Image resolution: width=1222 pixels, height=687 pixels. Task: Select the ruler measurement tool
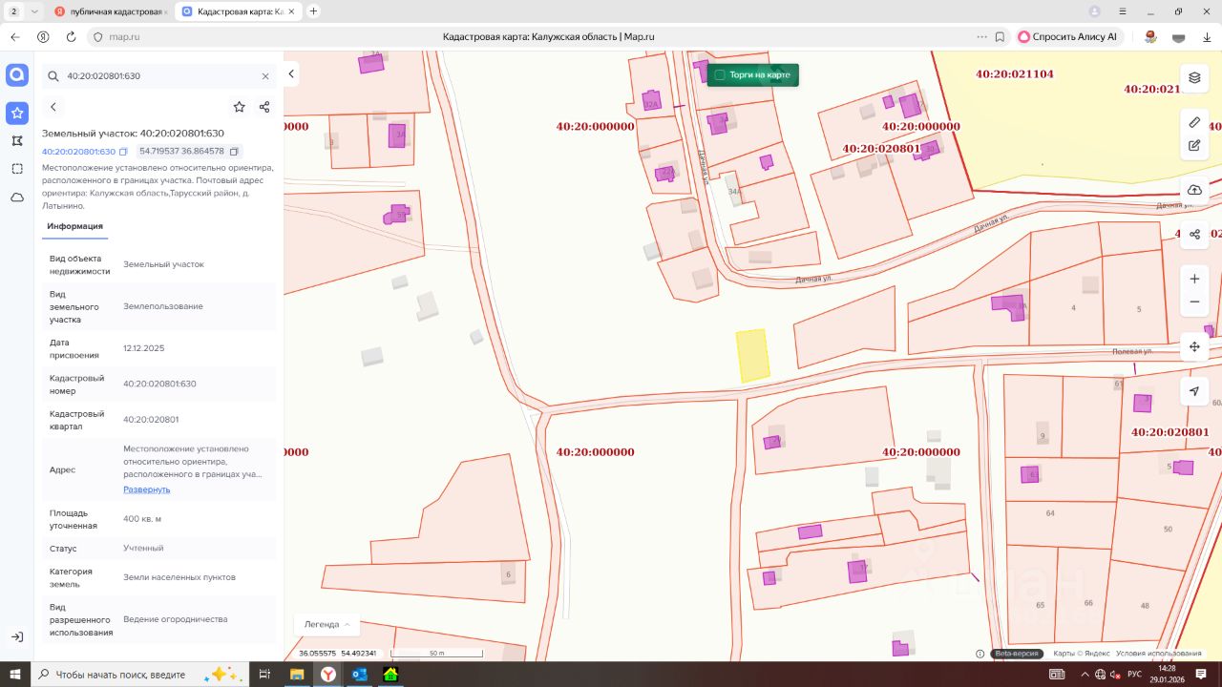click(x=1193, y=122)
